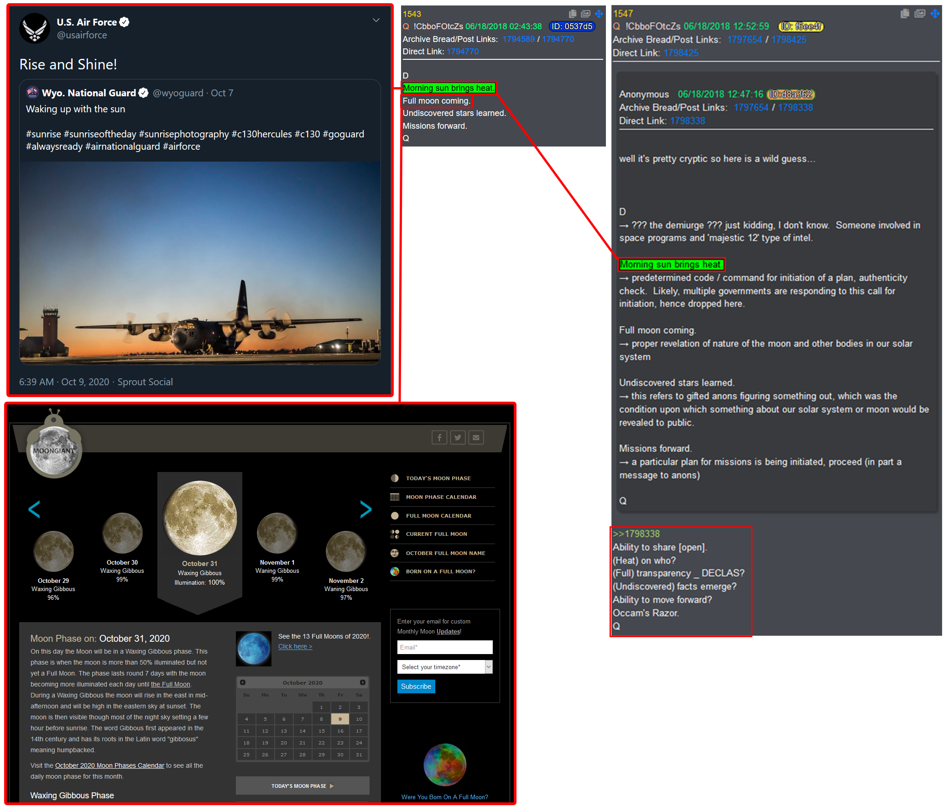949x812 pixels.
Task: Click the image icon on post 1547
Action: click(920, 13)
